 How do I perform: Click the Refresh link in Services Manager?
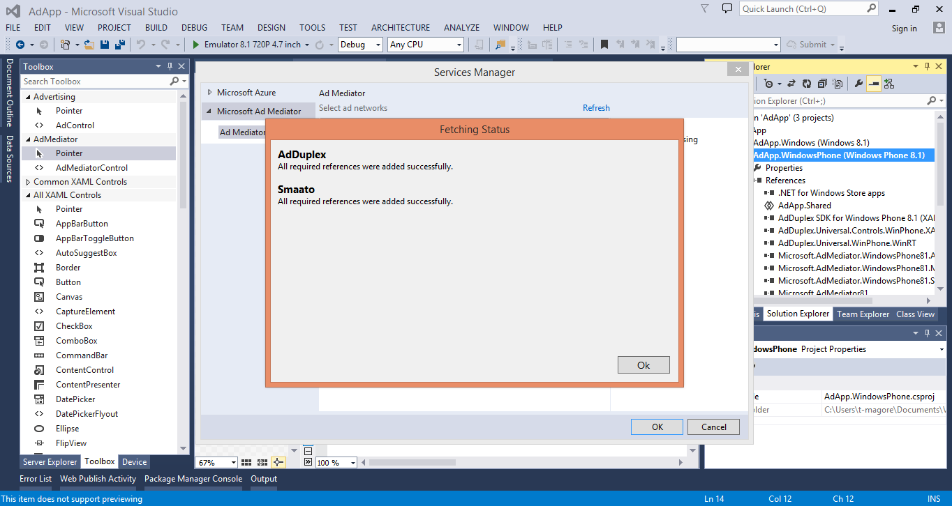pos(596,108)
